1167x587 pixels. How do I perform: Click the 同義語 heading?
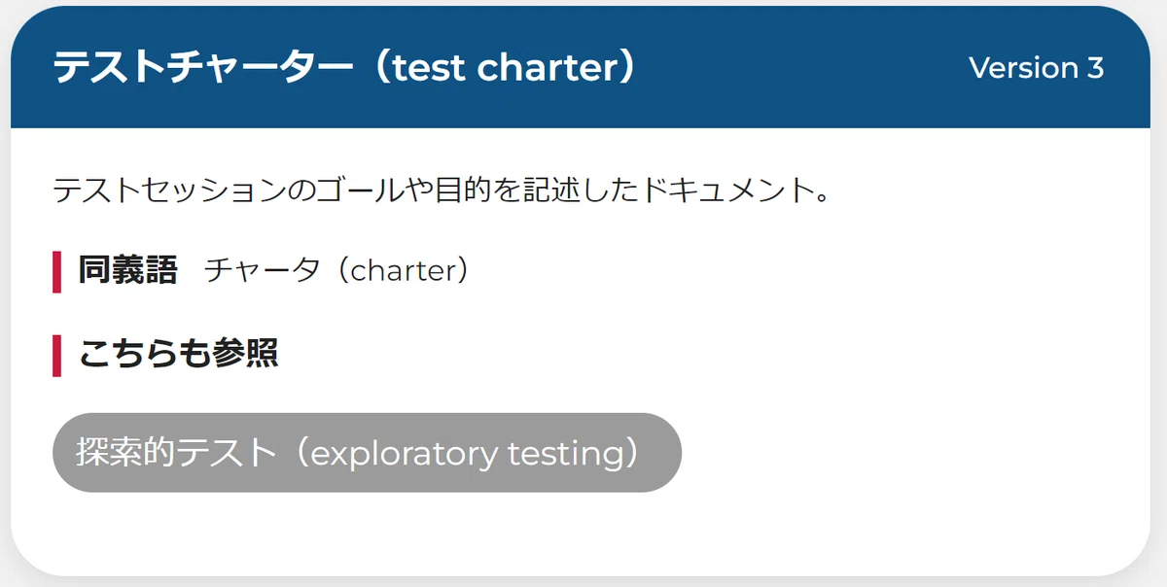[128, 269]
